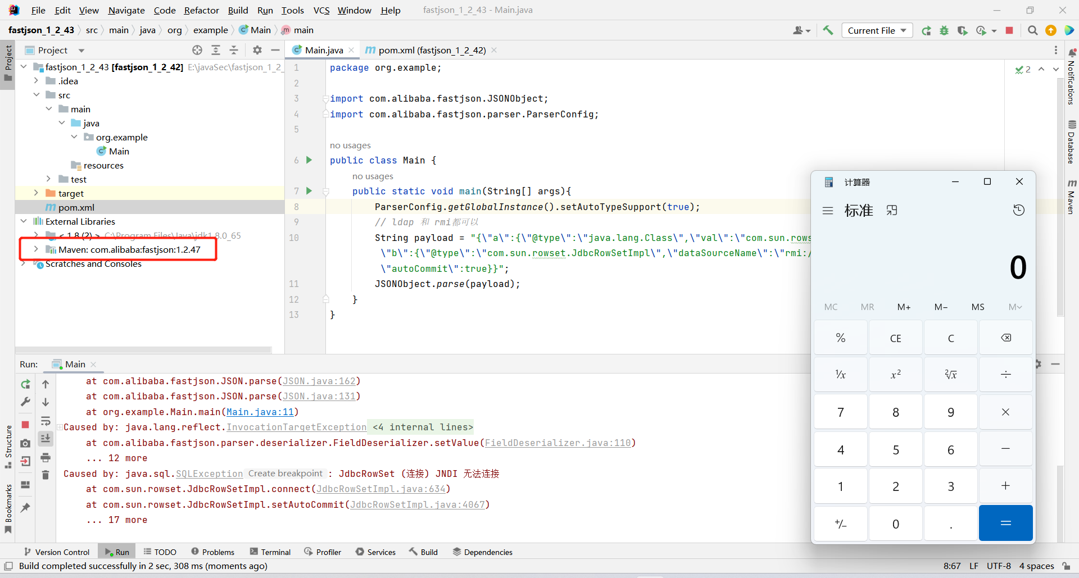Open Project view mode dropdown

click(81, 51)
